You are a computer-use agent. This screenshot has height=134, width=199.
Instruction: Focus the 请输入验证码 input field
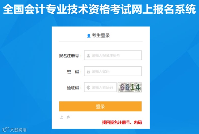click(x=100, y=87)
